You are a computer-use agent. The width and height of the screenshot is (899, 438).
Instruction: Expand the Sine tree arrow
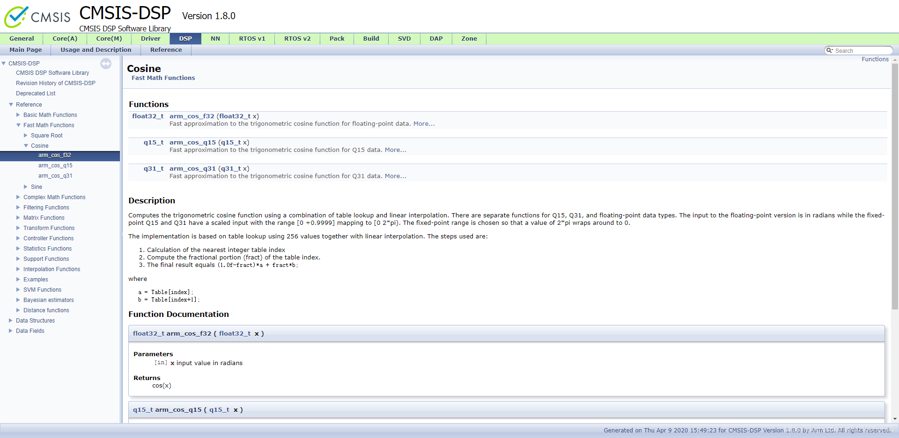pyautogui.click(x=26, y=187)
